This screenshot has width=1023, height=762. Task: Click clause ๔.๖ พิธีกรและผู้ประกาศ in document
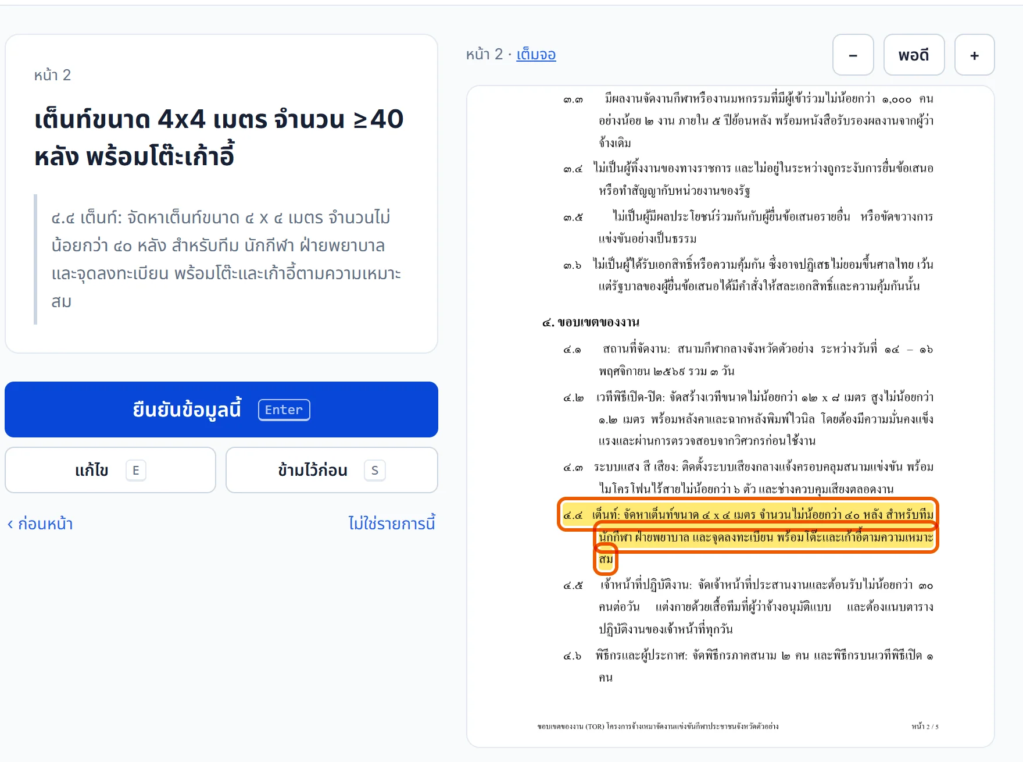(x=748, y=666)
